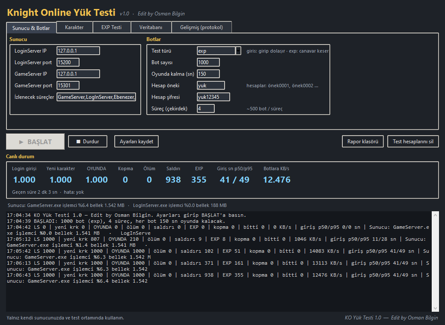Screen dimensions: 445x325
Task: Open the EXP Testi tab
Action: (x=112, y=27)
